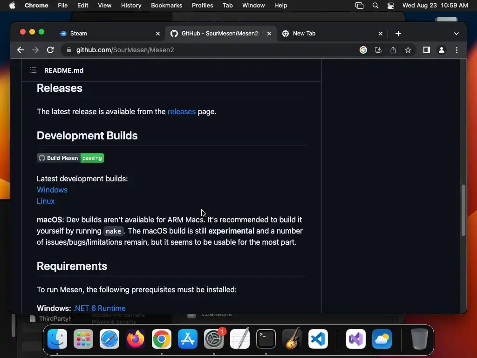The width and height of the screenshot is (477, 358).
Task: Open the Chrome application menu
Action: click(x=36, y=6)
